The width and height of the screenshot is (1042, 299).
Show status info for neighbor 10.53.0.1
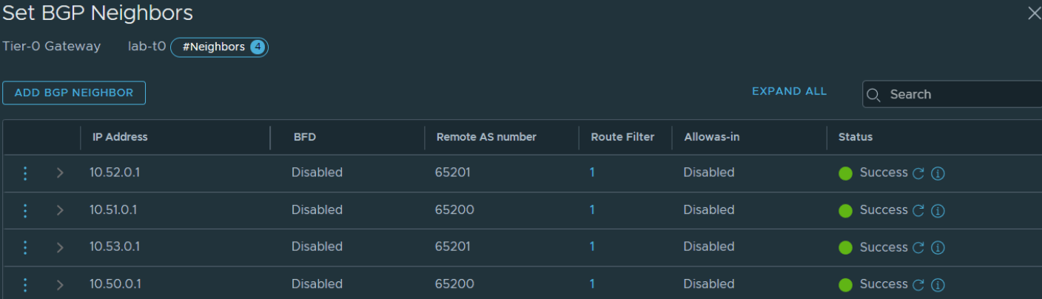coord(938,247)
